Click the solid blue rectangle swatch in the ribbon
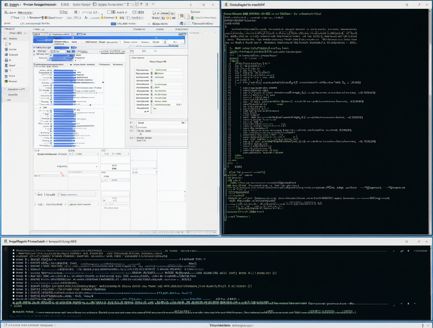Image resolution: width=433 pixels, height=328 pixels. click(x=113, y=24)
